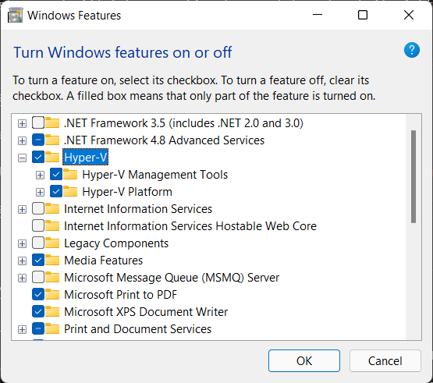The image size is (433, 383).
Task: Select 'Hyper-V Management Tools' label
Action: point(155,175)
